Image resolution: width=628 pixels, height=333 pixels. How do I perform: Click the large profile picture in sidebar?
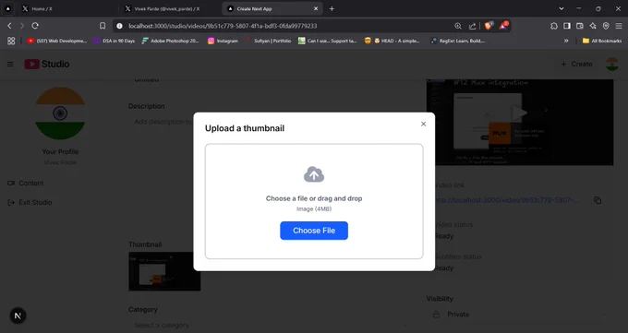(x=60, y=113)
